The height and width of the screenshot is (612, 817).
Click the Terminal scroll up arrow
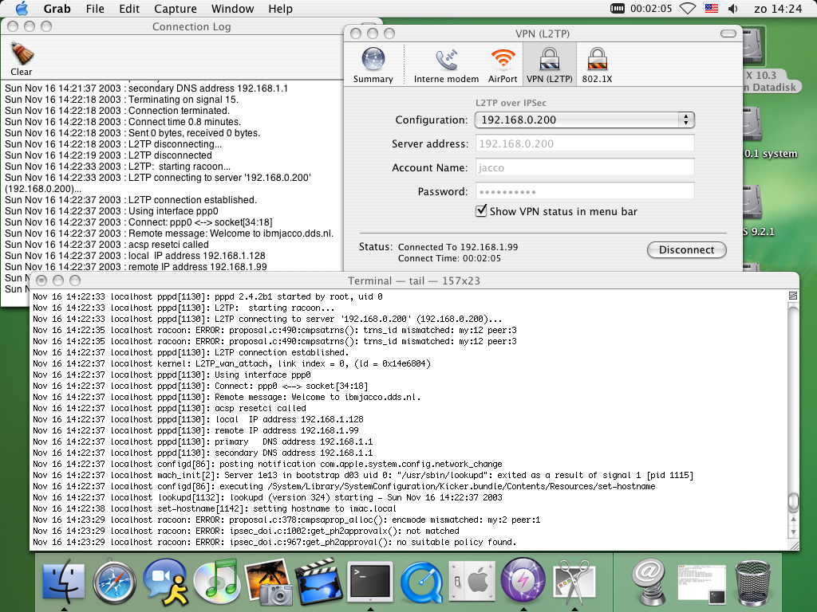(x=793, y=520)
